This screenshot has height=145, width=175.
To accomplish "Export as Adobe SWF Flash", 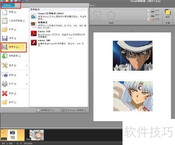I will pos(59,43).
